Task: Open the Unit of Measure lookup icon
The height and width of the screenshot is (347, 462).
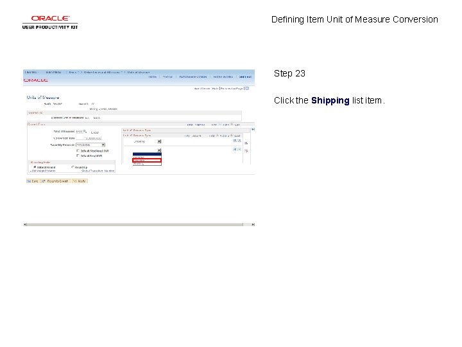Action: pyautogui.click(x=85, y=131)
